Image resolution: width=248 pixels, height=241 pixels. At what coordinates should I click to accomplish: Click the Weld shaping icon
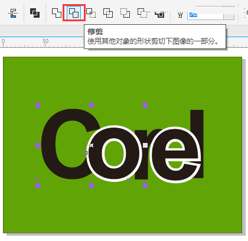pyautogui.click(x=57, y=13)
